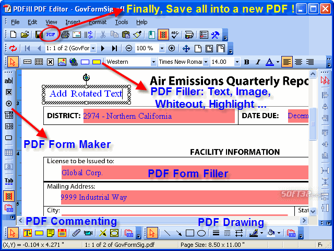Toggle bold text formatting

[x=247, y=62]
